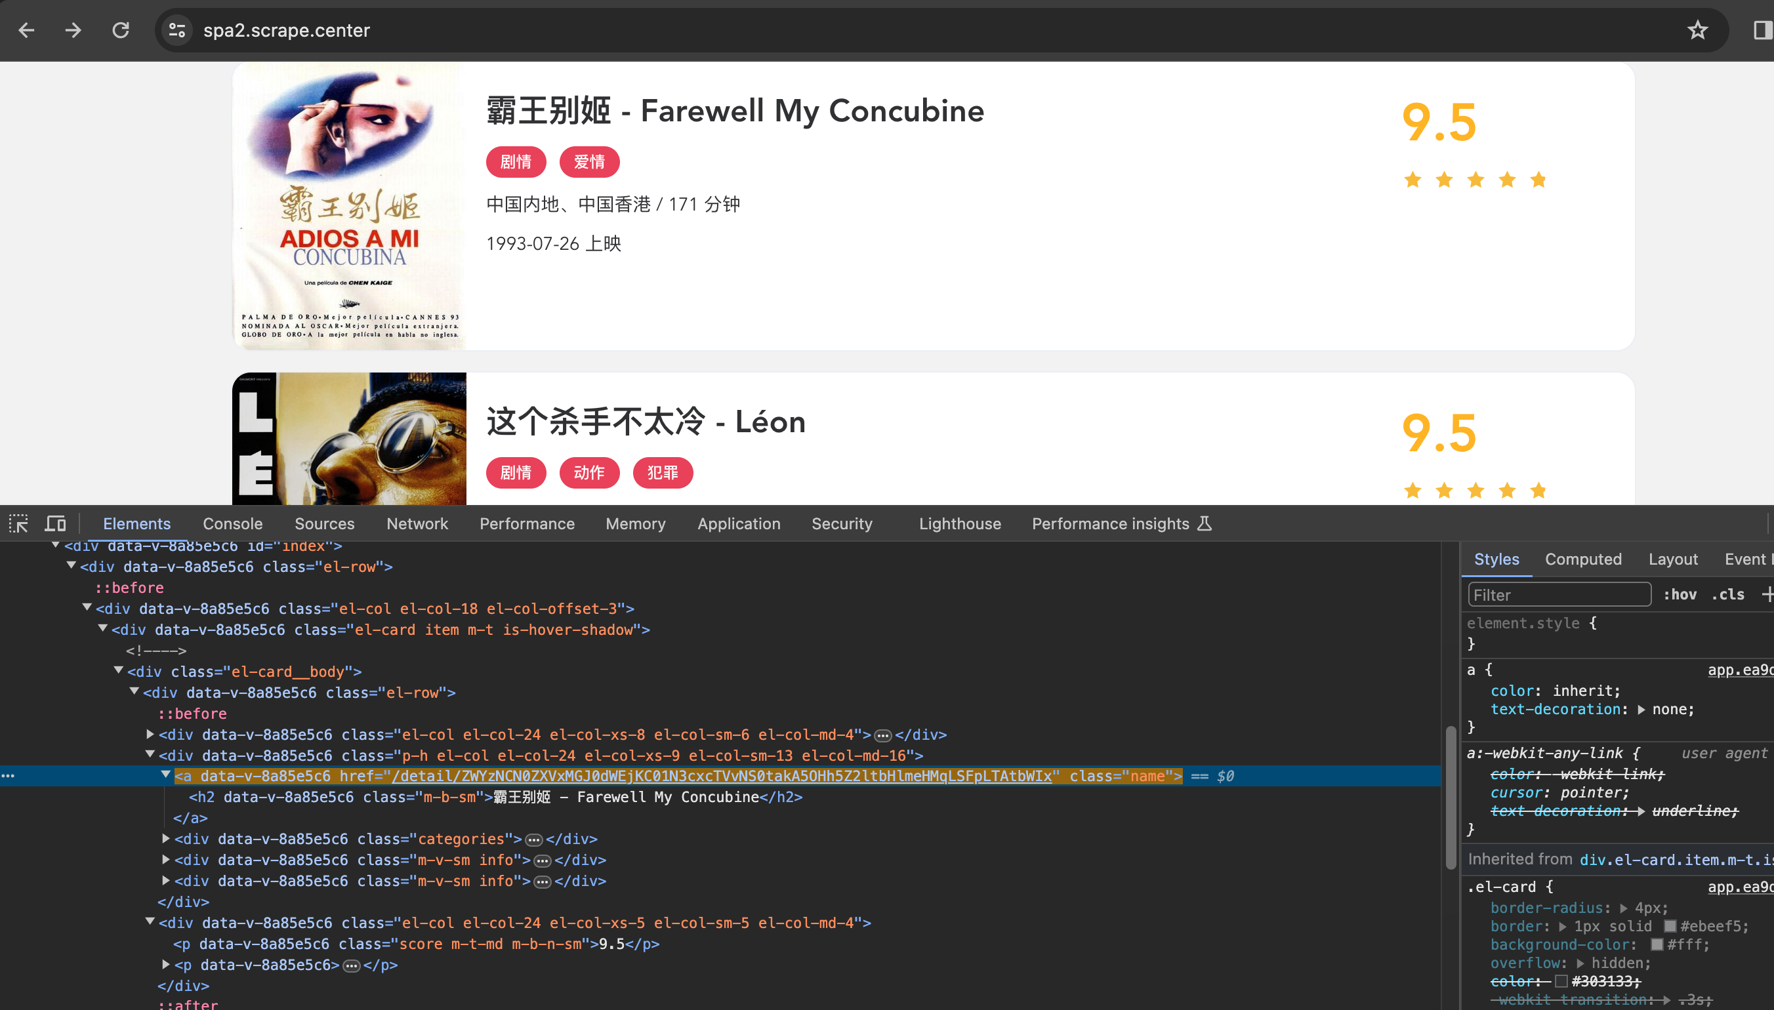Click the Lighthouse panel icon

click(x=960, y=524)
